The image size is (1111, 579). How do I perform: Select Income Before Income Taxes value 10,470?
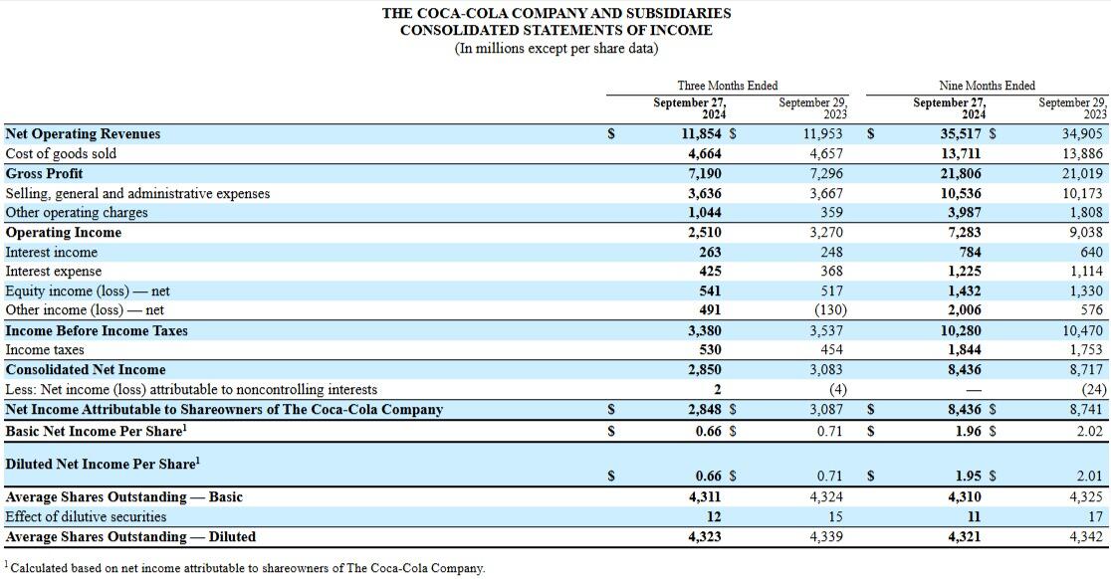click(x=1083, y=330)
